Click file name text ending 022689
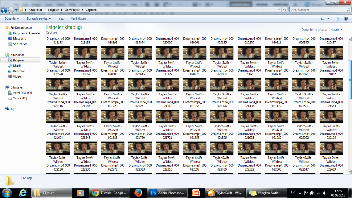 coord(331,164)
